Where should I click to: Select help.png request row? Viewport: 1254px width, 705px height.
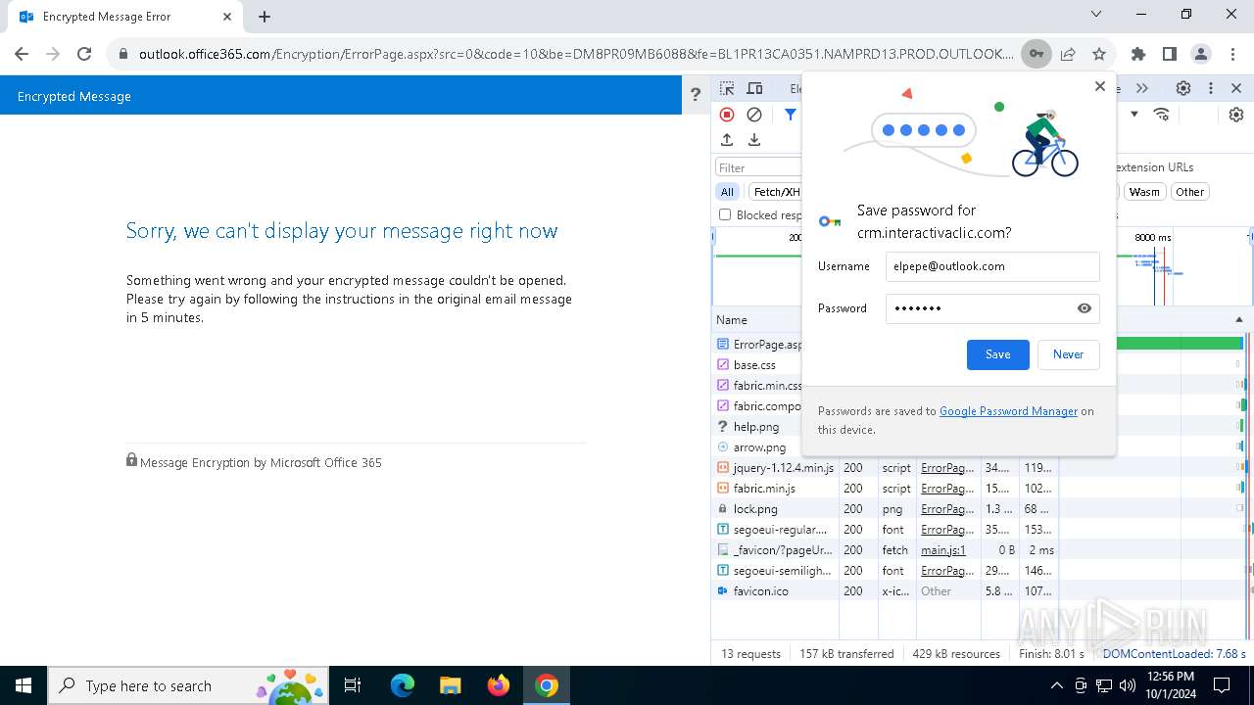tap(756, 426)
